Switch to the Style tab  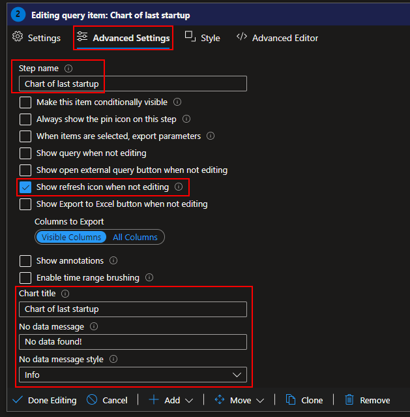[x=203, y=38]
